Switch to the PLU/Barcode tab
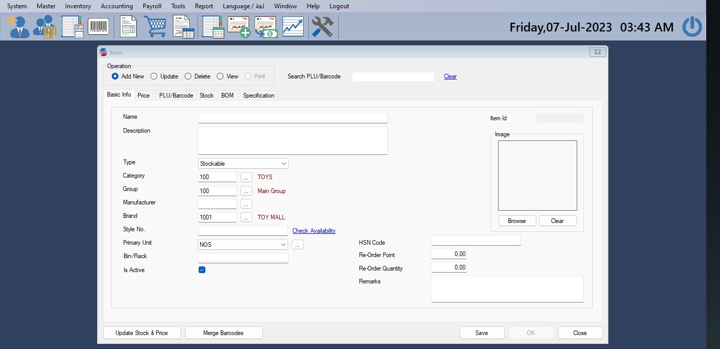 [176, 96]
